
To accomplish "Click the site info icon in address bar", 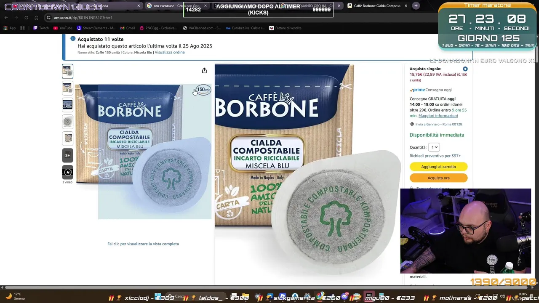I will tap(48, 18).
